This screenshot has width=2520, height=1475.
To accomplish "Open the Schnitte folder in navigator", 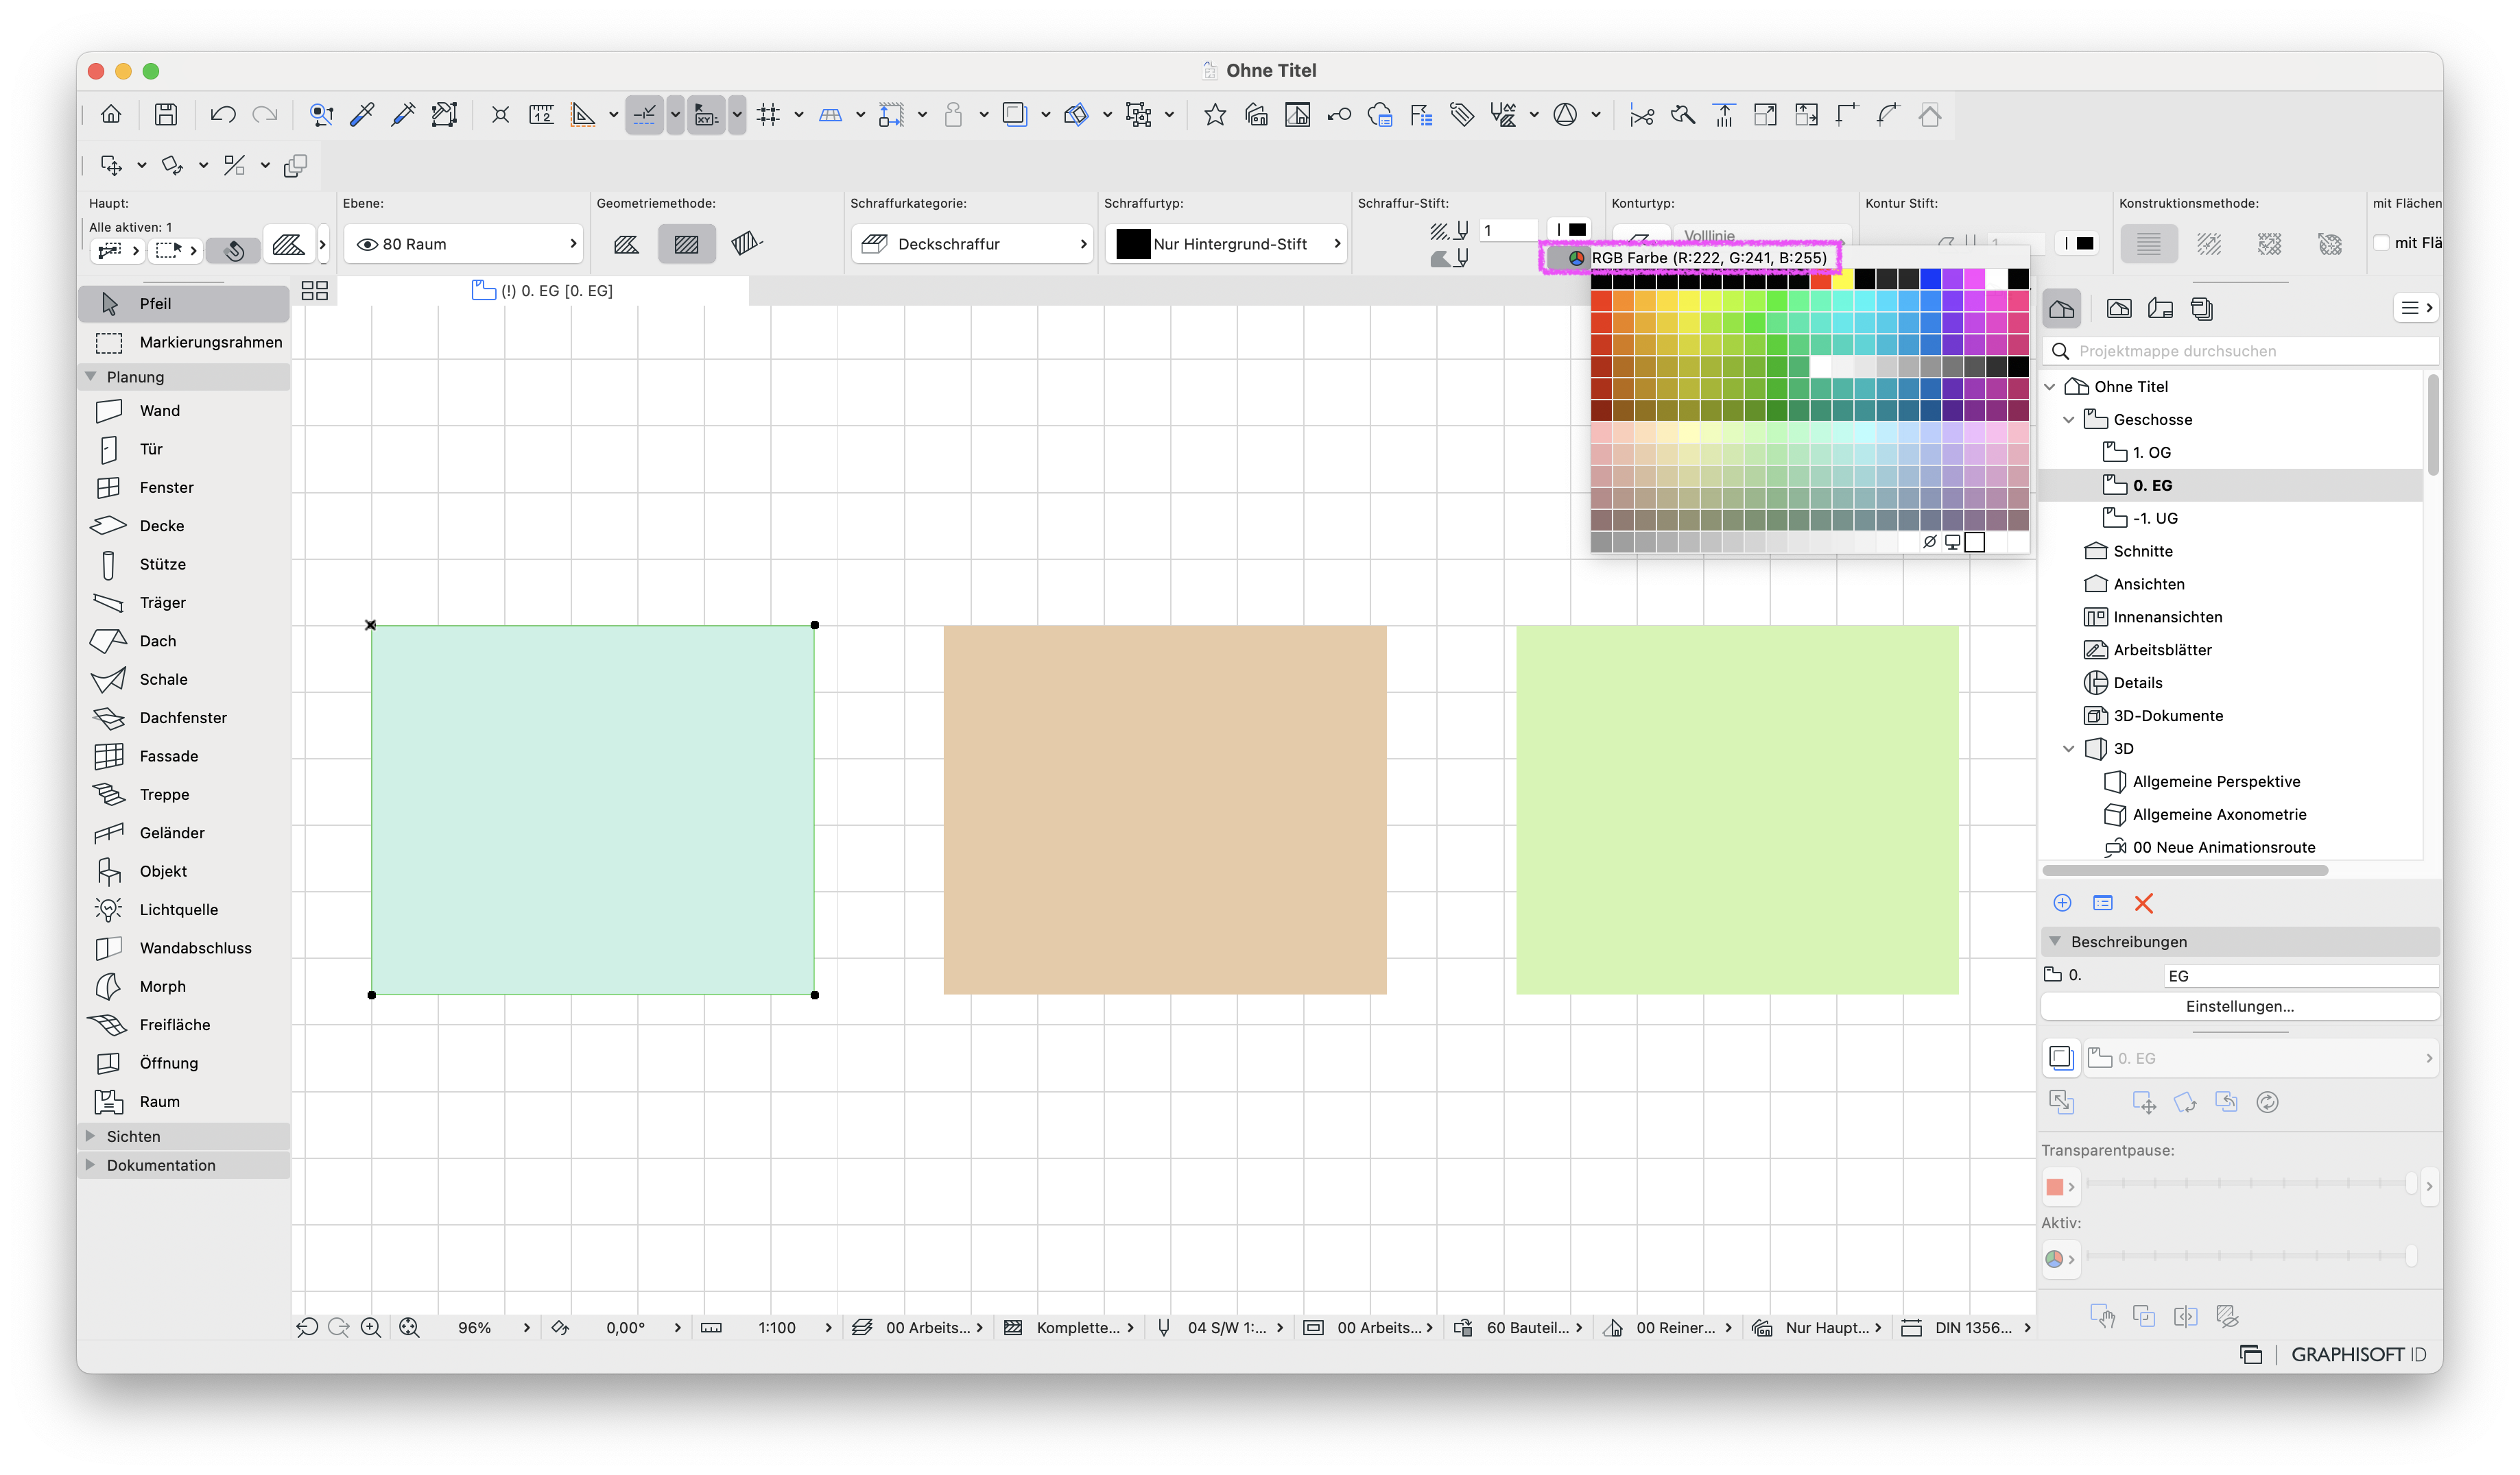I will pyautogui.click(x=2142, y=550).
